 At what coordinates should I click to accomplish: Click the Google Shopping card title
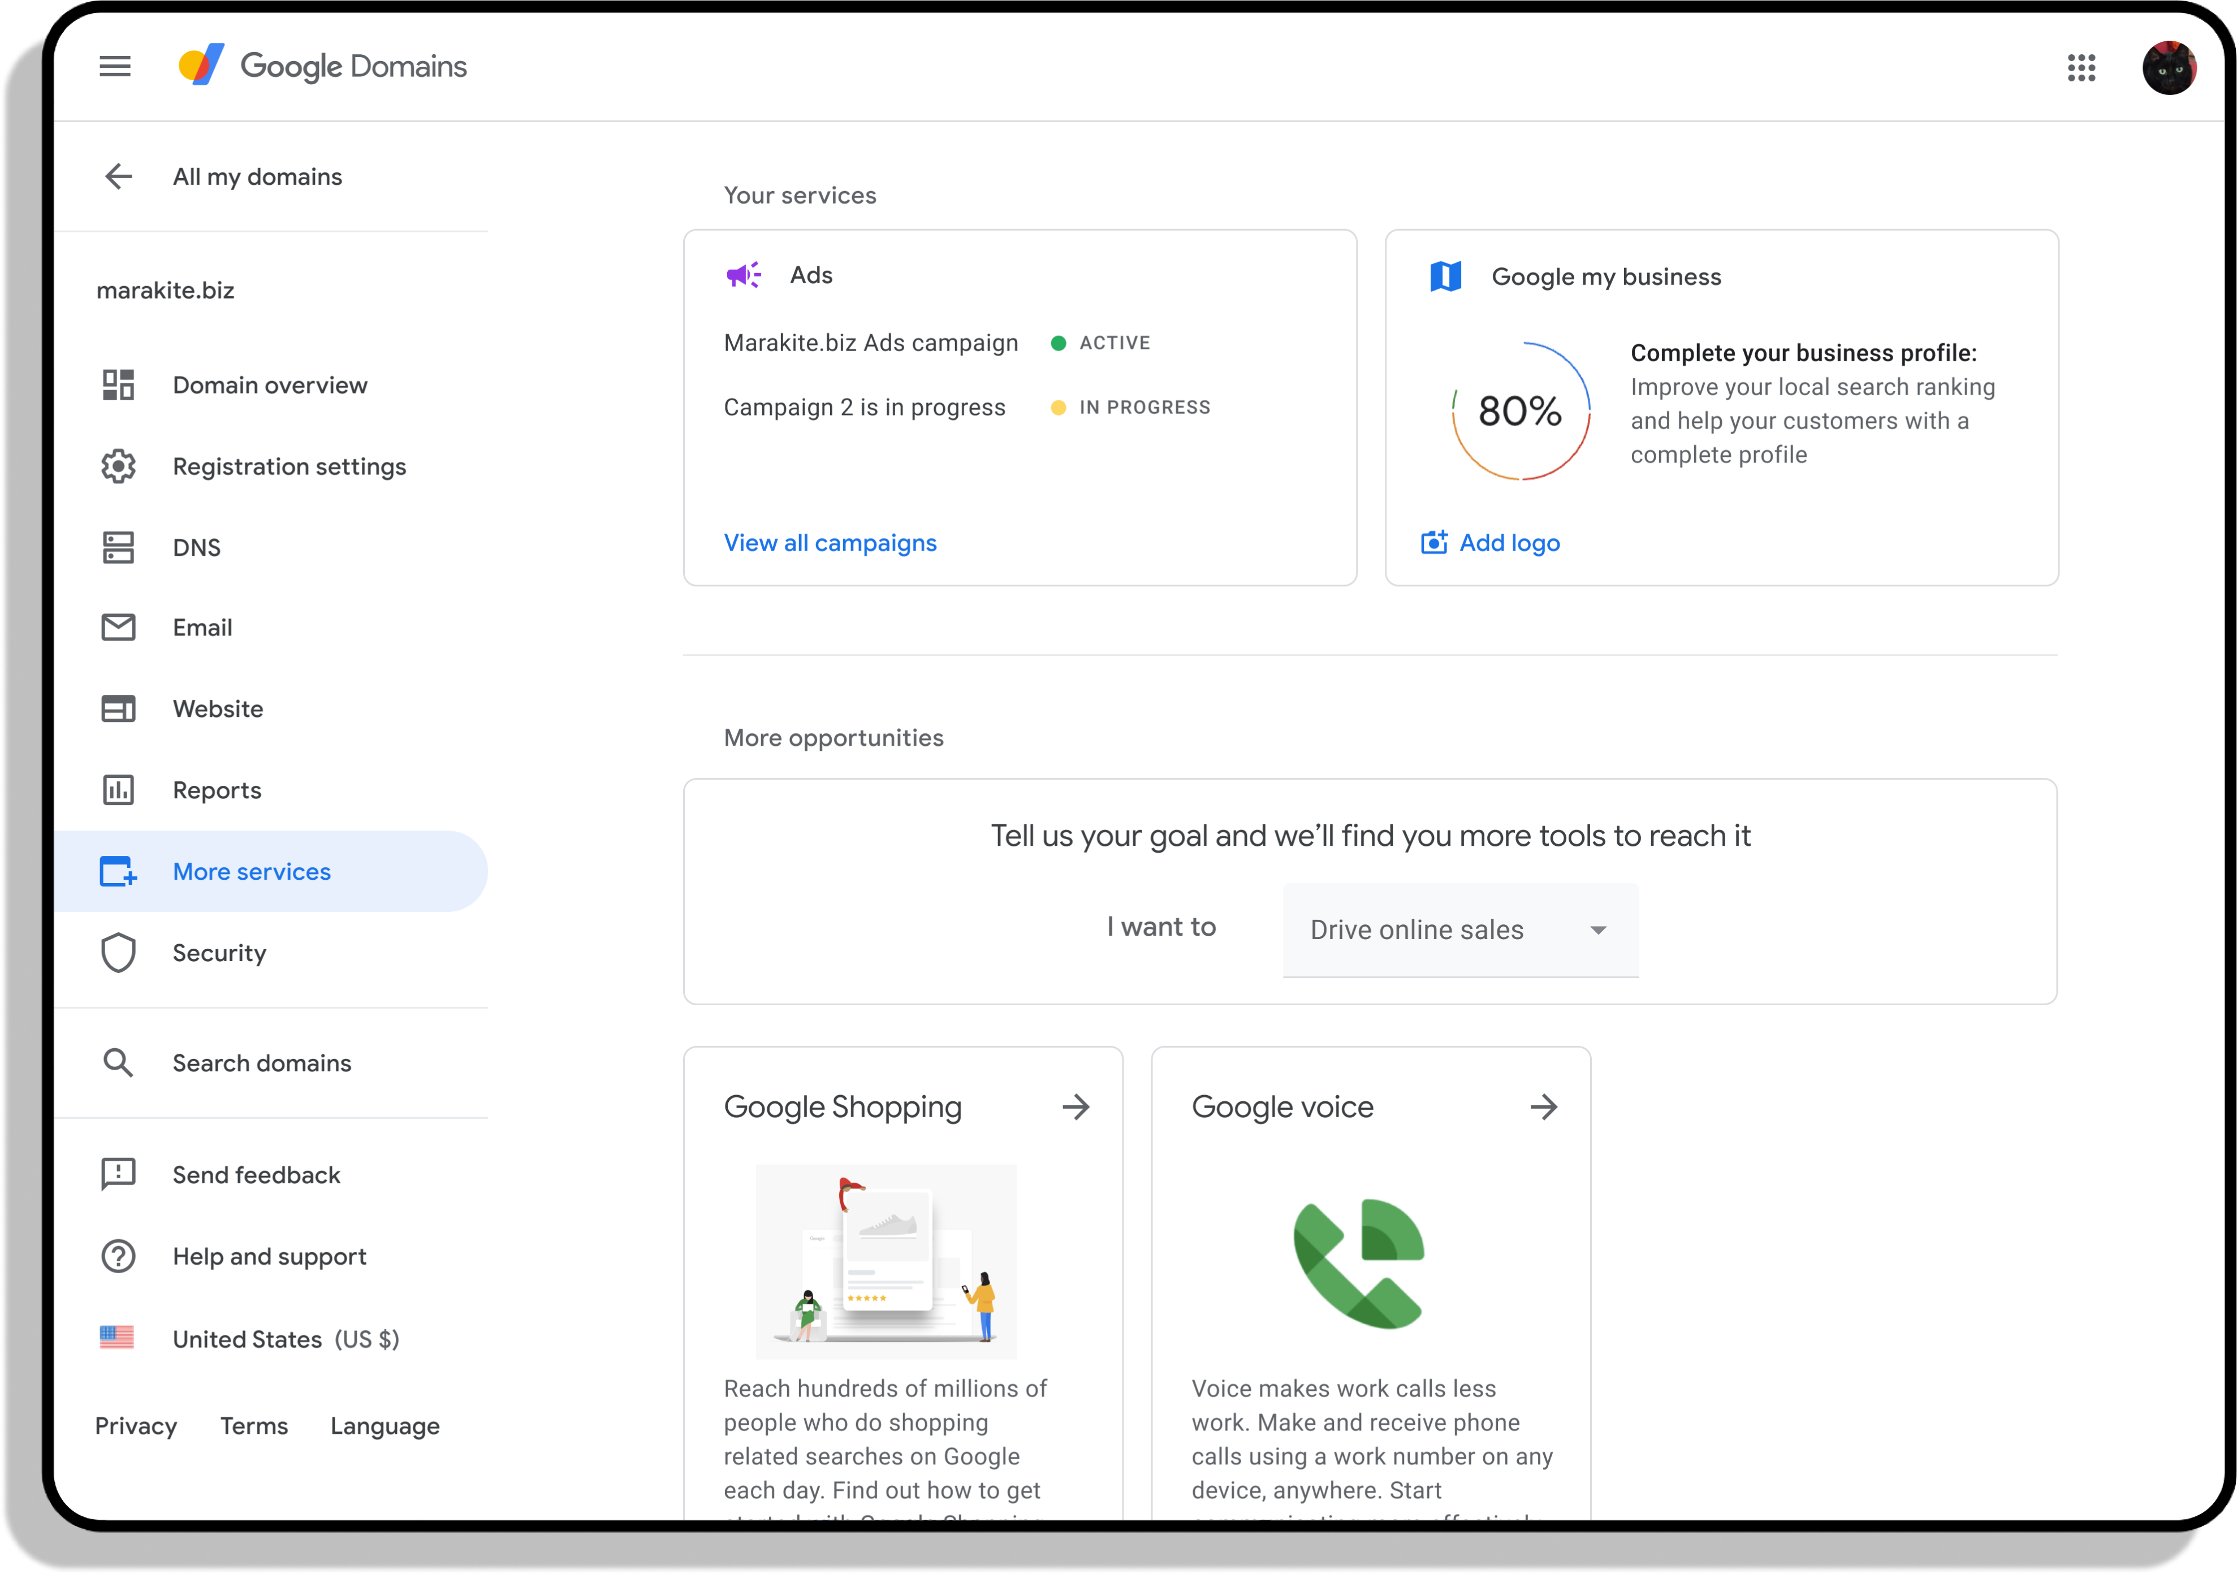point(843,1108)
